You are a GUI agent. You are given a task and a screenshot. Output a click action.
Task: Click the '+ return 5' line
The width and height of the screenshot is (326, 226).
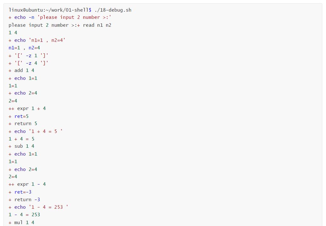(x=23, y=124)
